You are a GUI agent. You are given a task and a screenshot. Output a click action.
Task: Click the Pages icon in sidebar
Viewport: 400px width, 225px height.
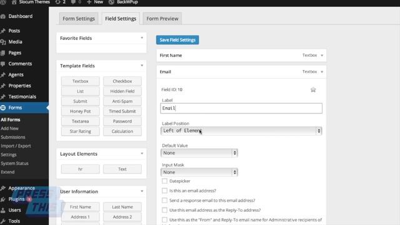tap(2, 52)
